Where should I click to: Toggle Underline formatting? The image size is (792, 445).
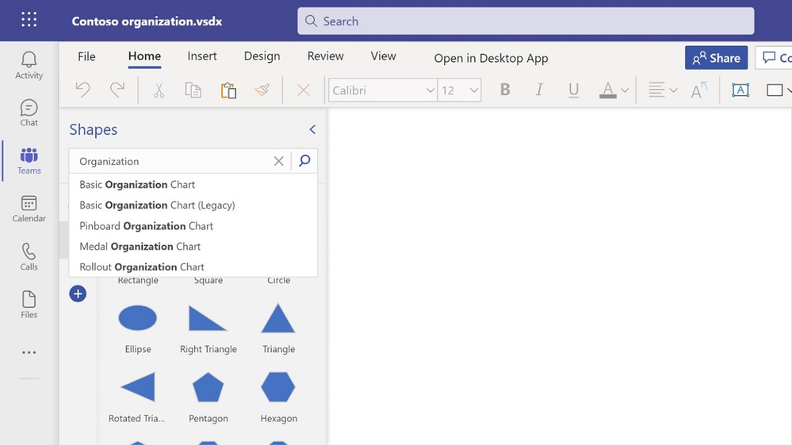coord(573,90)
